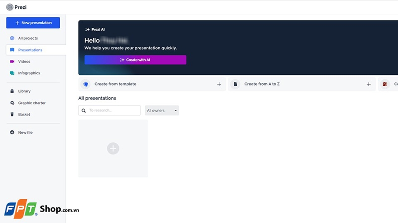The width and height of the screenshot is (398, 223).
Task: Select the Presentations sidebar item
Action: coord(36,50)
